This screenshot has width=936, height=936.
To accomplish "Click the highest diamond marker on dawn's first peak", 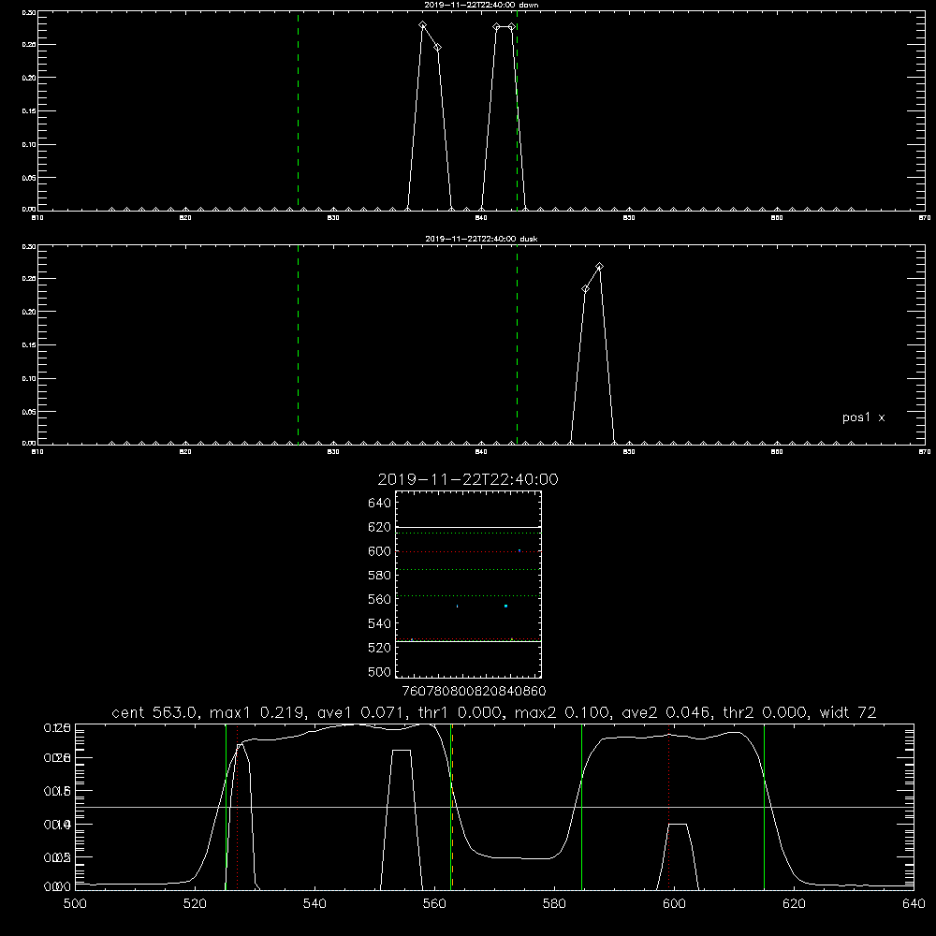I will point(423,25).
